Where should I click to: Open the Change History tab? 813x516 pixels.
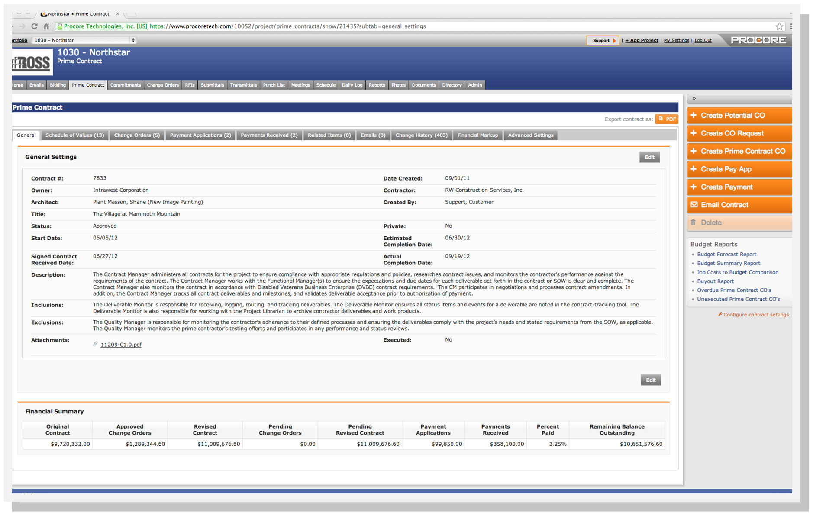pos(421,135)
